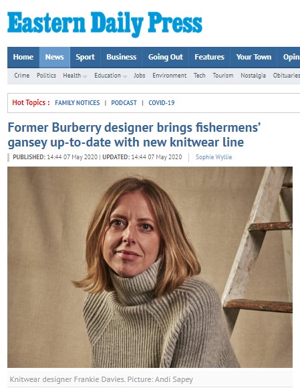Image resolution: width=300 pixels, height=392 pixels.
Task: Click the Eastern Daily Press logo
Action: (x=105, y=24)
